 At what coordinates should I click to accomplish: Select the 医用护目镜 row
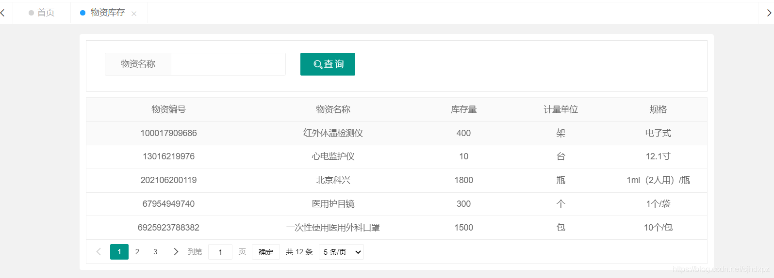(396, 204)
